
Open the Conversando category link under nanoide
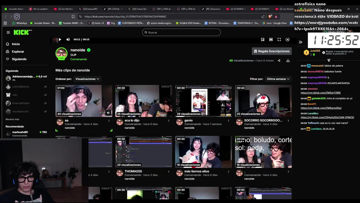tap(79, 59)
